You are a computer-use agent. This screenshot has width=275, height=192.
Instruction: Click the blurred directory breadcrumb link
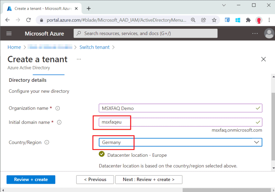click(50, 47)
